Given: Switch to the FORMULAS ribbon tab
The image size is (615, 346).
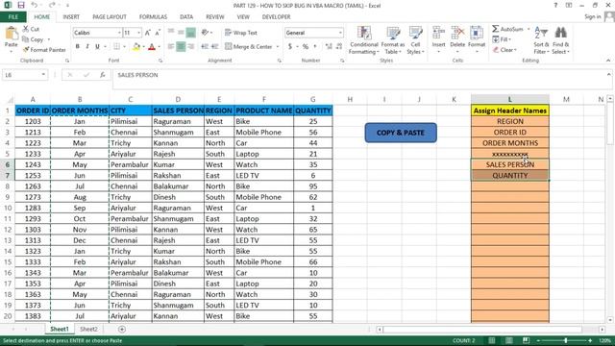Looking at the screenshot, I should [x=153, y=17].
